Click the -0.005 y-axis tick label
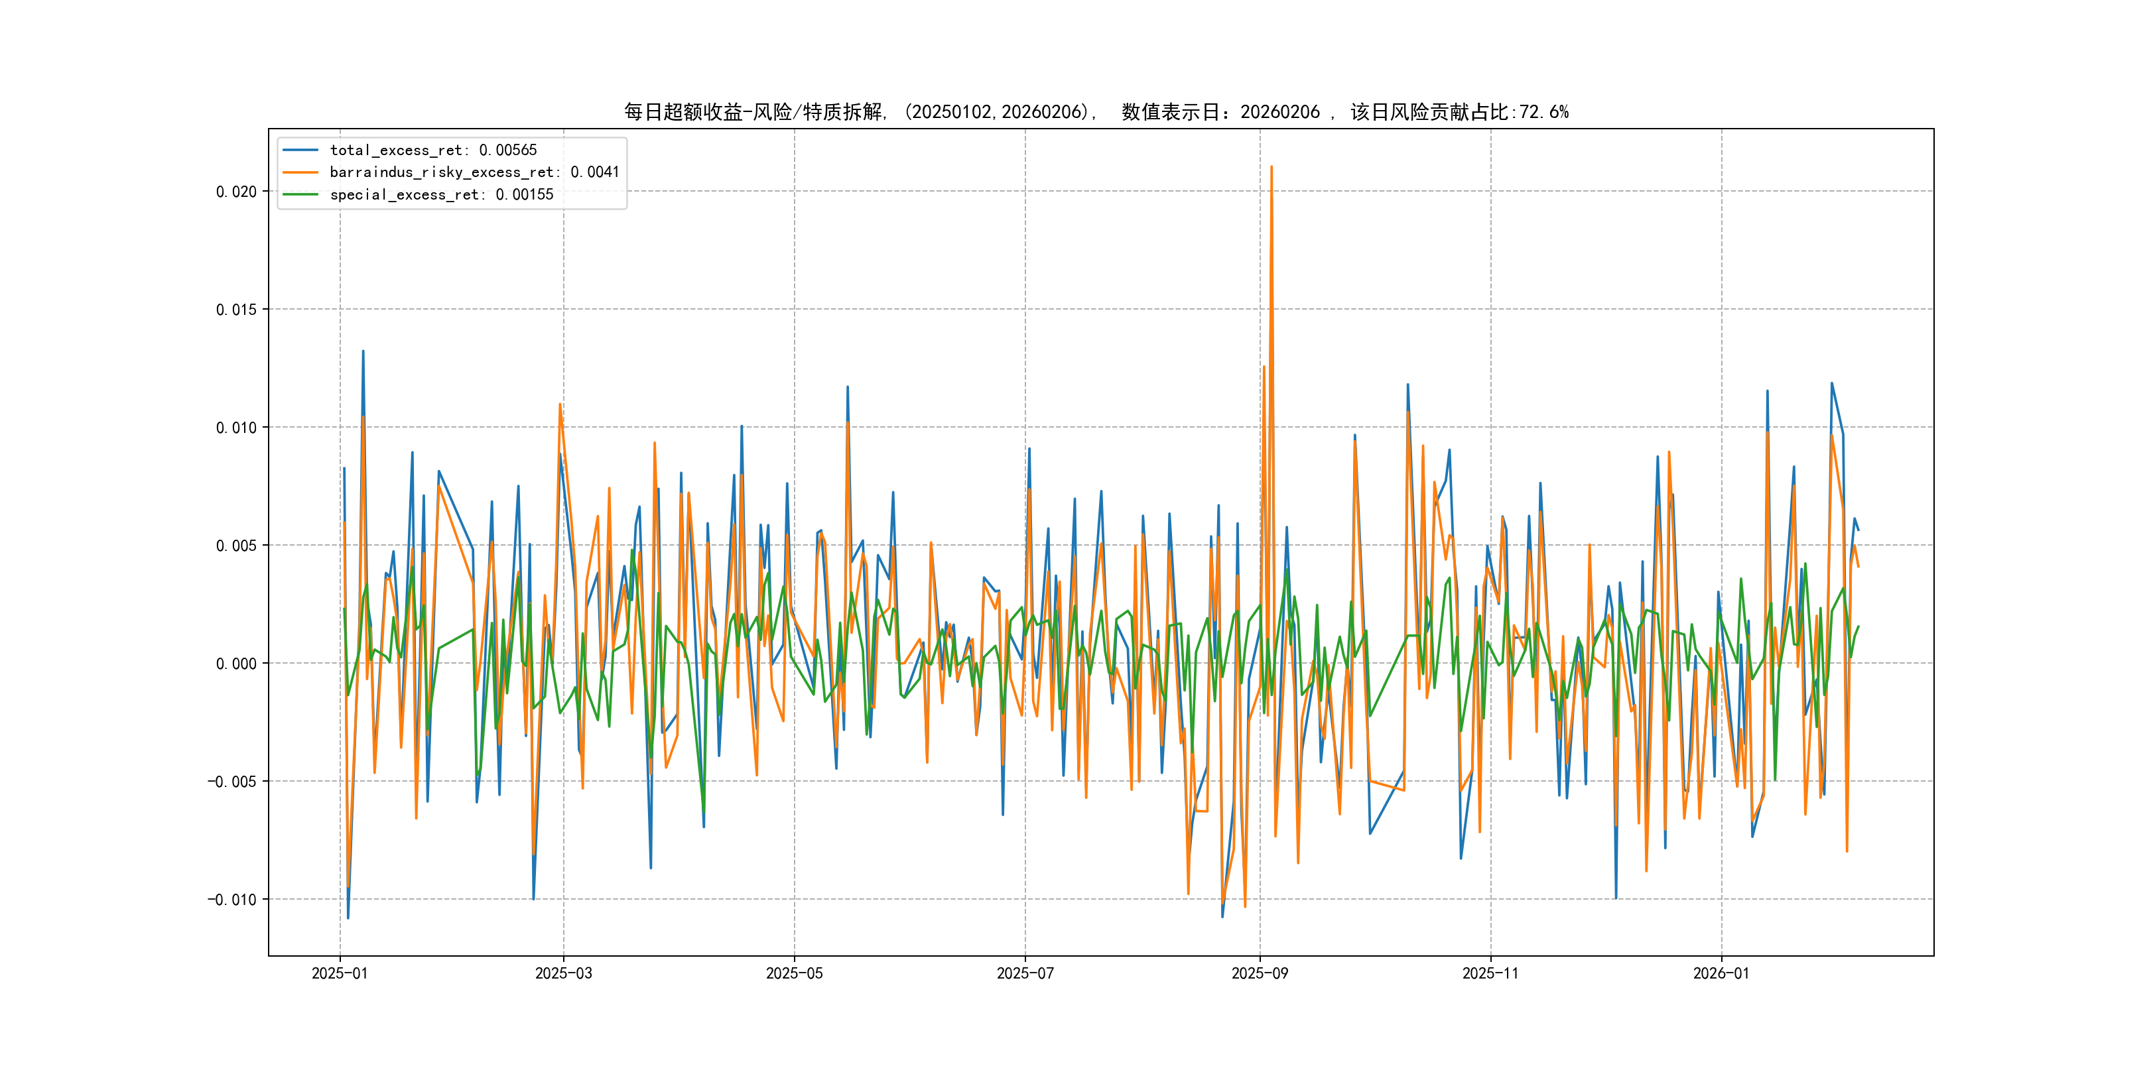This screenshot has width=2149, height=1074. tap(232, 782)
